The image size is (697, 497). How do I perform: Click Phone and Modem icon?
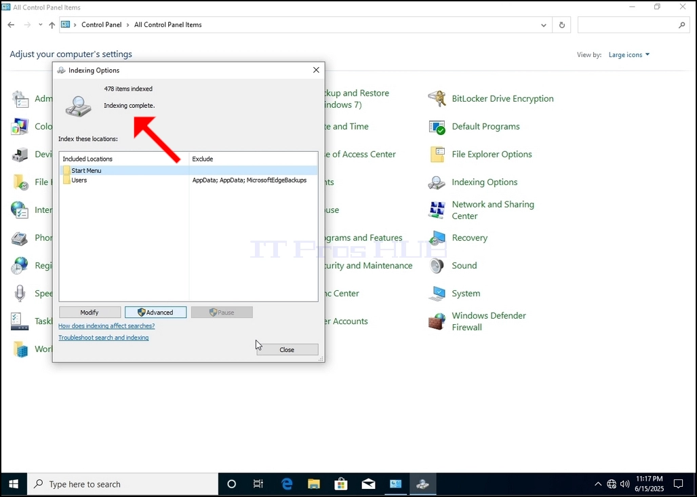20,238
